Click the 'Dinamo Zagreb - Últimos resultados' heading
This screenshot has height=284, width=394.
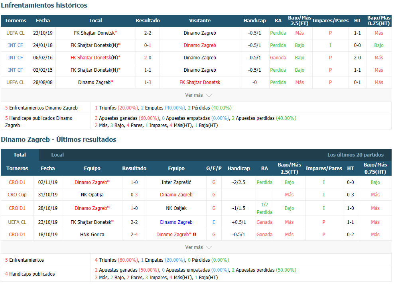pyautogui.click(x=59, y=139)
